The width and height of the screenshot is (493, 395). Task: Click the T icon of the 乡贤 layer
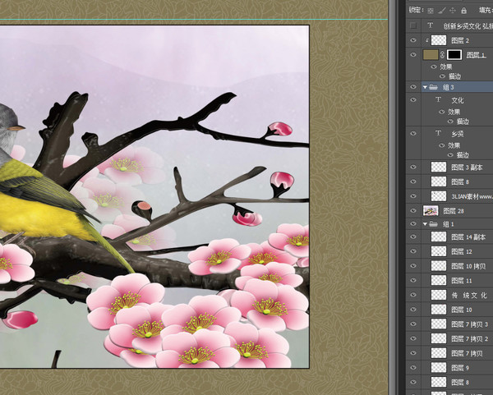(x=438, y=133)
